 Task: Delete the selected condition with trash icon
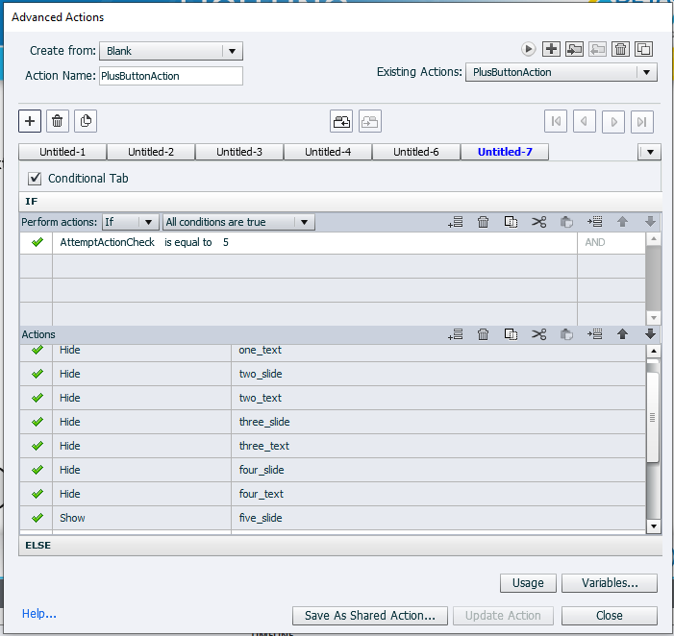coord(484,222)
